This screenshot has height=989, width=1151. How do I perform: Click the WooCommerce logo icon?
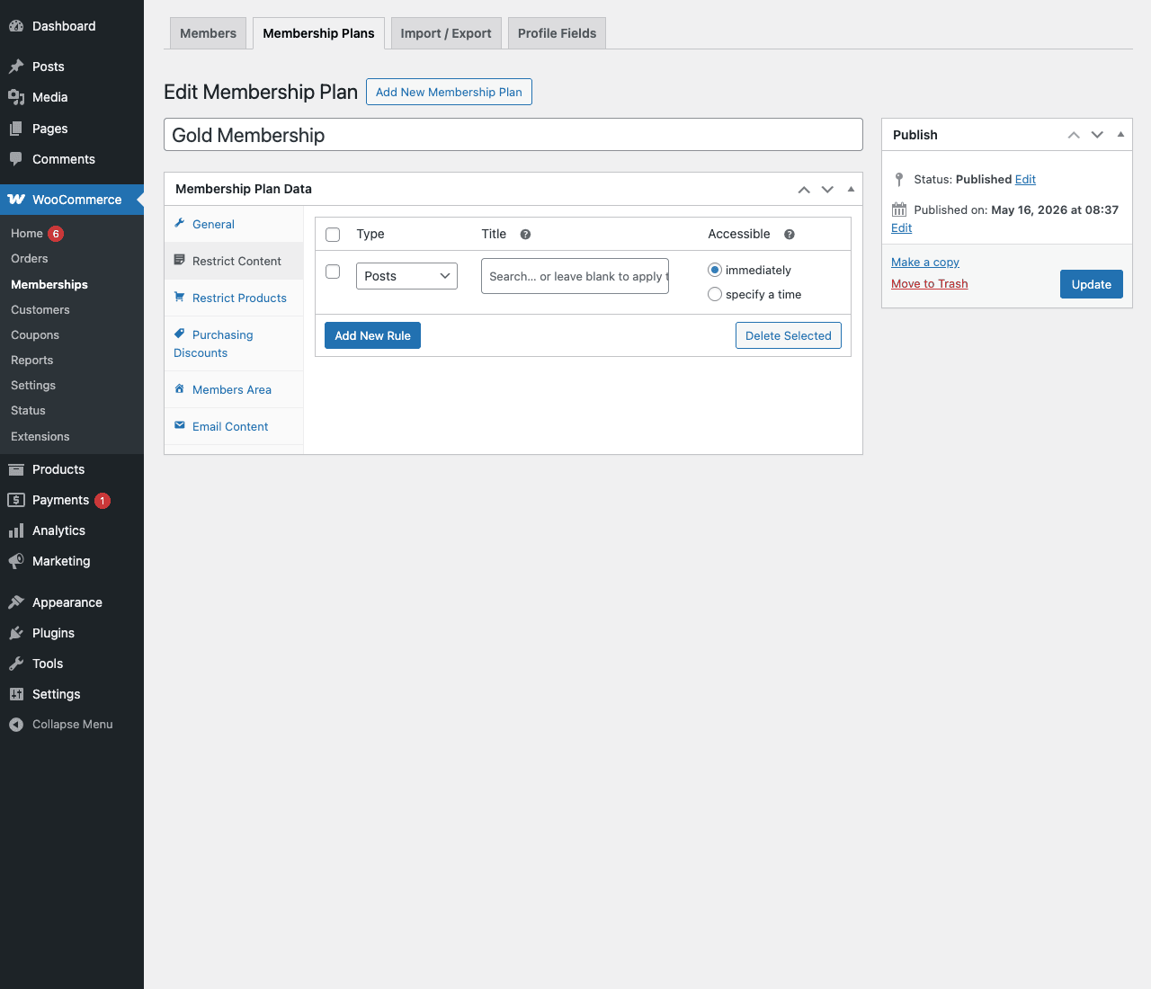tap(16, 200)
